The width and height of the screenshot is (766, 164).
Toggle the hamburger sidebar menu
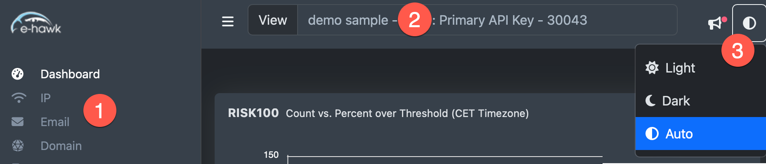coord(228,21)
